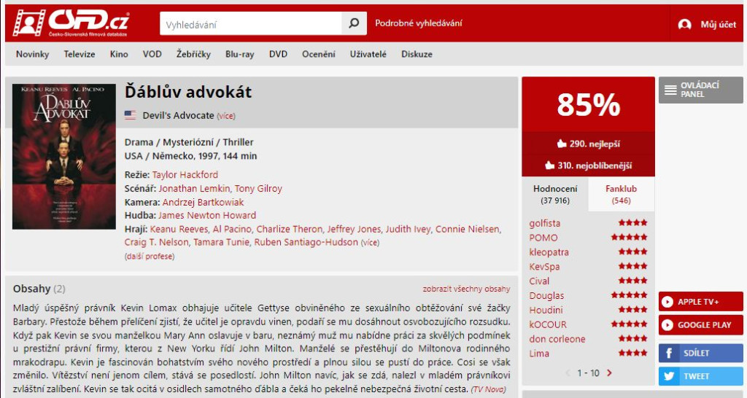Click the Tweet button
Screen dimensions: 747x398
[701, 376]
